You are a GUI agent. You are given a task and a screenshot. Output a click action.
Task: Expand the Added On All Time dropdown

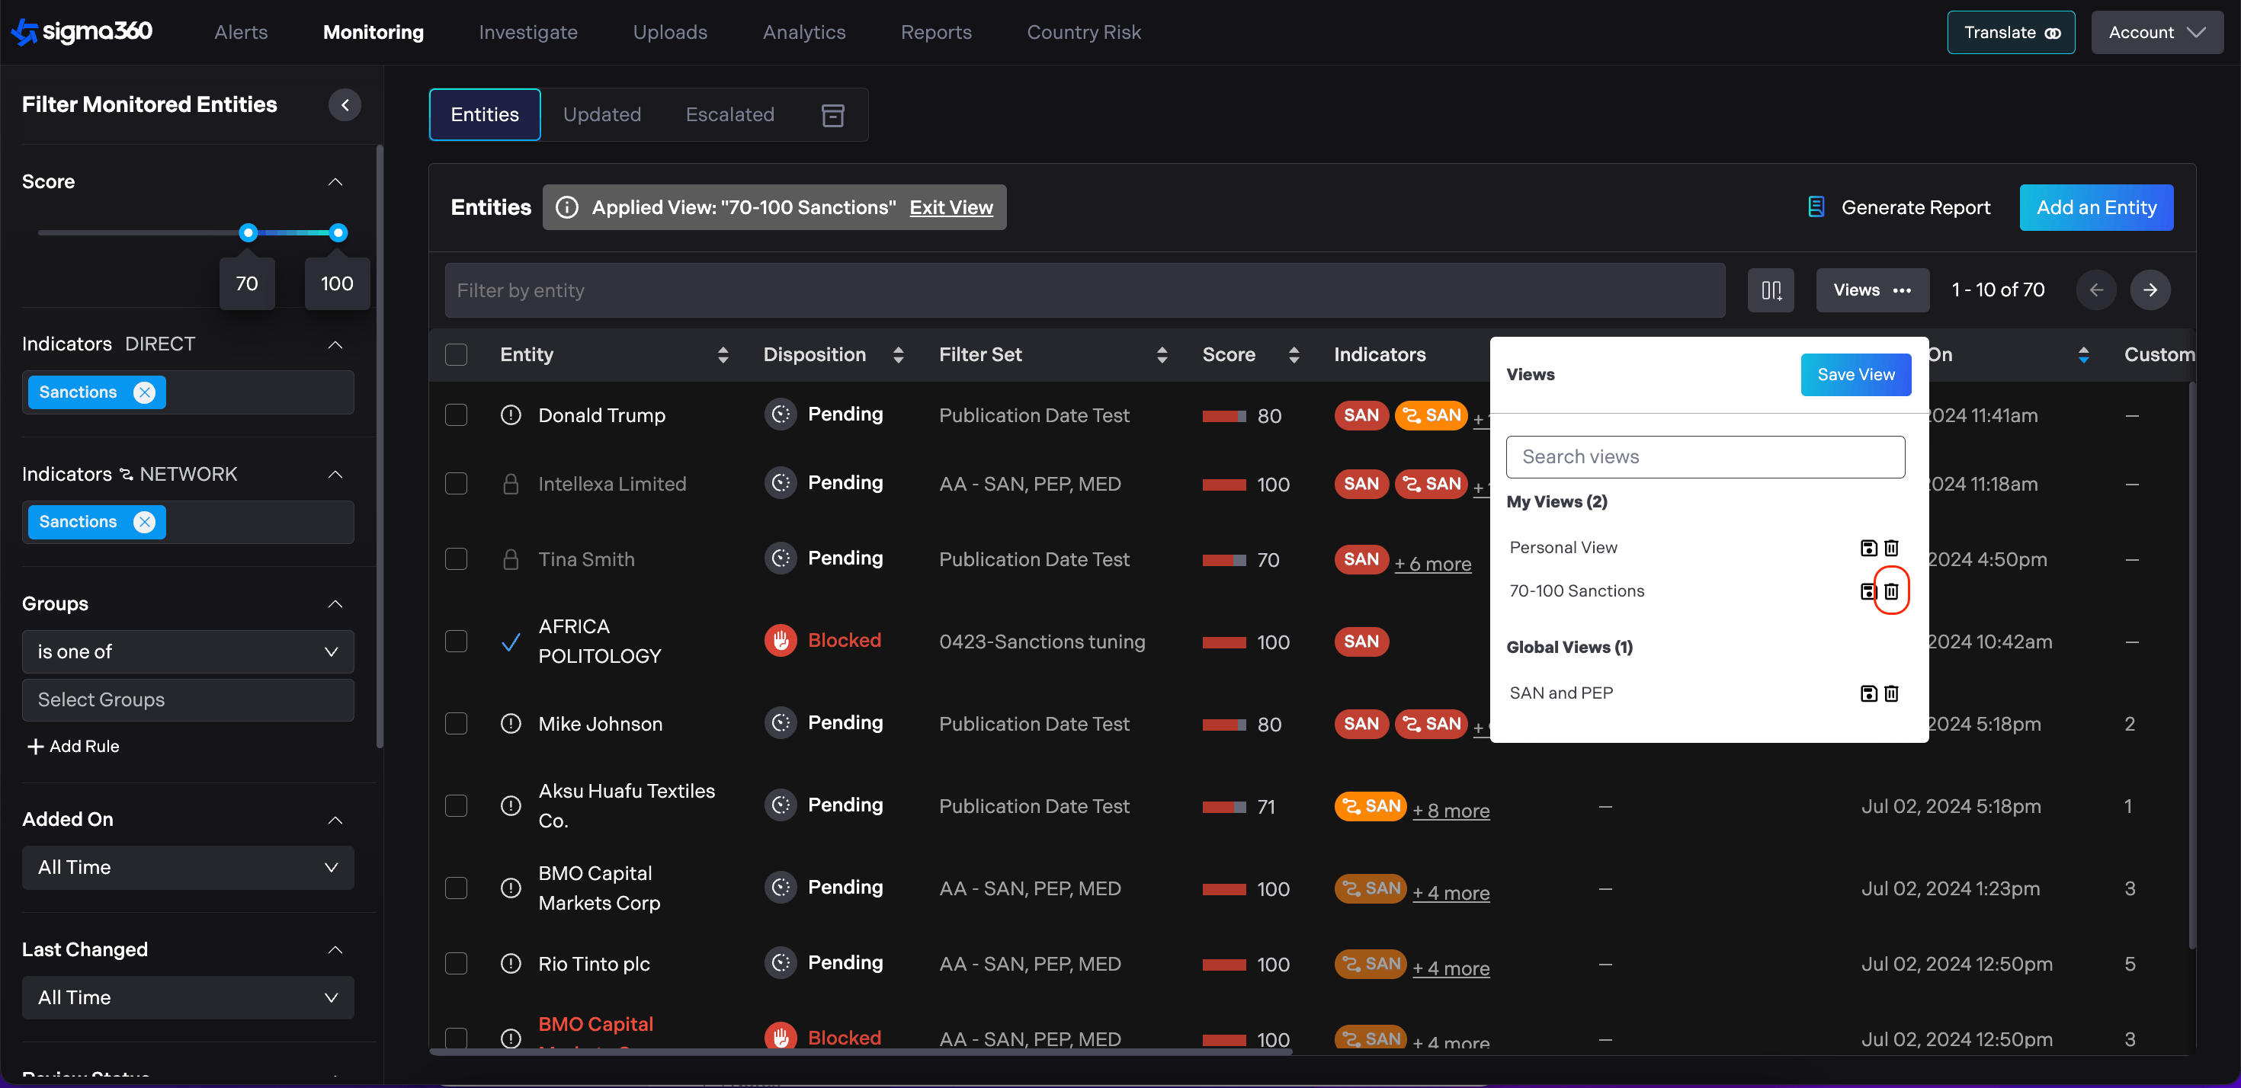pyautogui.click(x=187, y=867)
